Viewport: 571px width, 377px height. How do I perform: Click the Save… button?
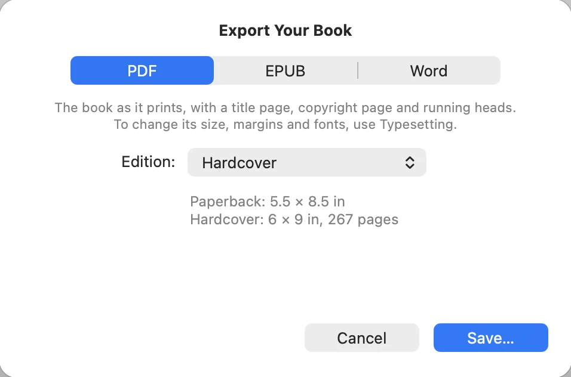[490, 338]
